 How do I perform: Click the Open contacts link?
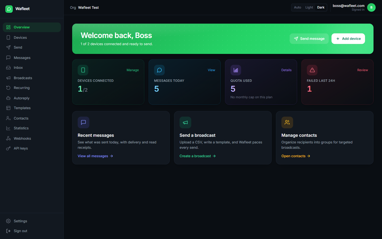coord(296,156)
